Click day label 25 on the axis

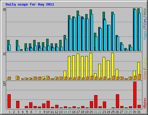click(x=113, y=112)
